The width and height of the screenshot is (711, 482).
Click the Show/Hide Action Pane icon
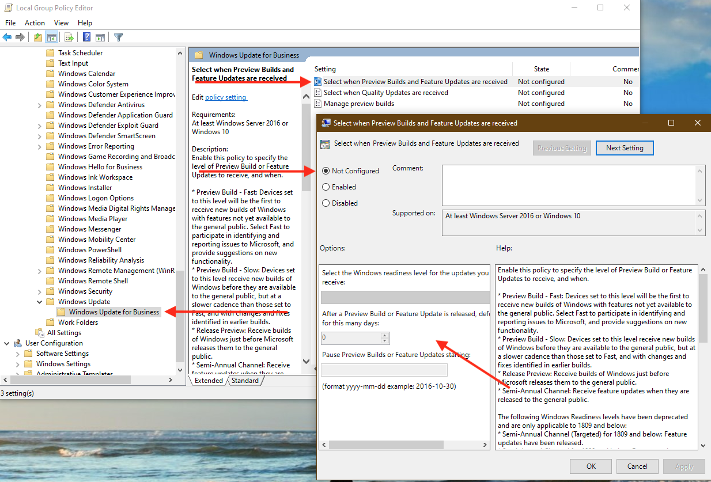(x=100, y=37)
